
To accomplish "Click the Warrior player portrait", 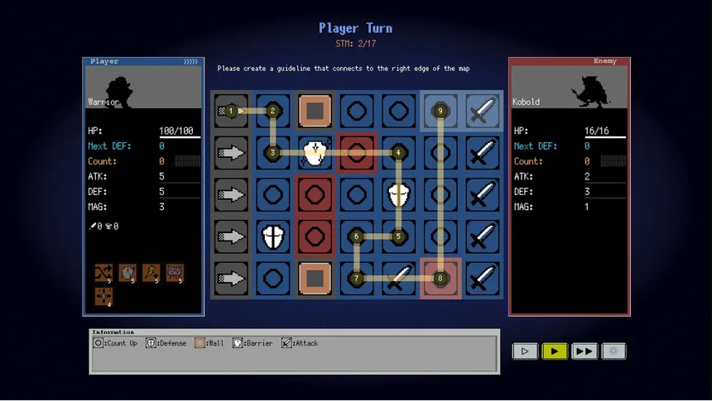I will 143,87.
